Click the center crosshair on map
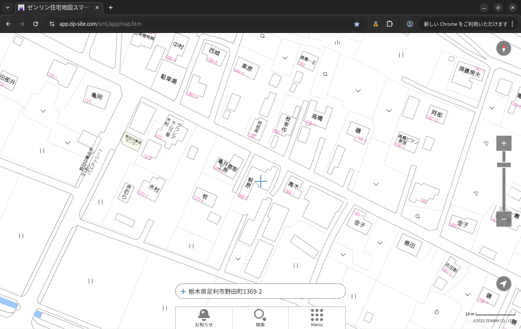Image resolution: width=521 pixels, height=329 pixels. pos(260,182)
